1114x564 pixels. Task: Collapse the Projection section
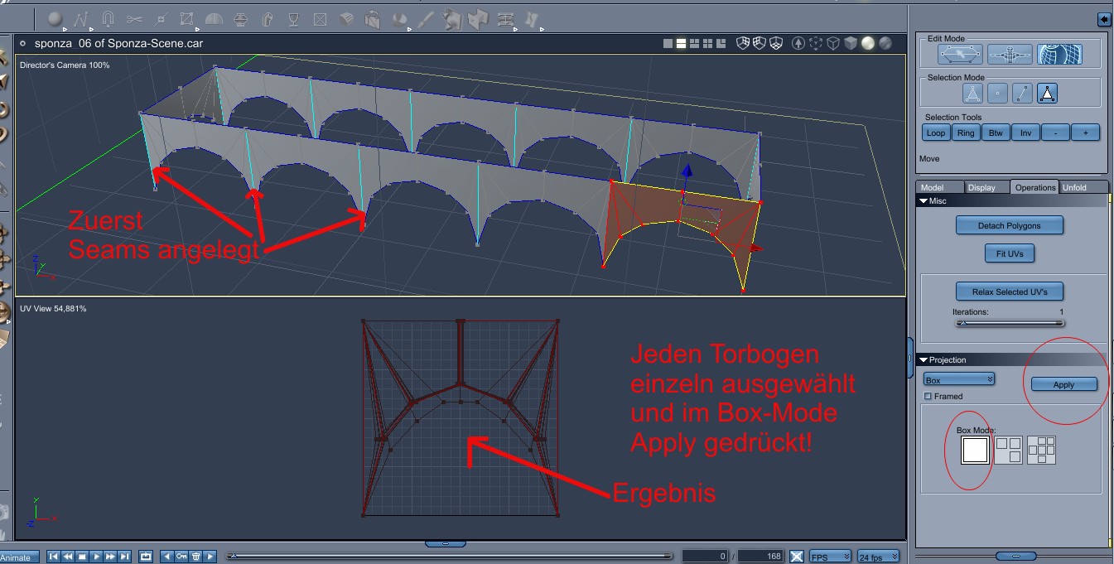point(924,360)
